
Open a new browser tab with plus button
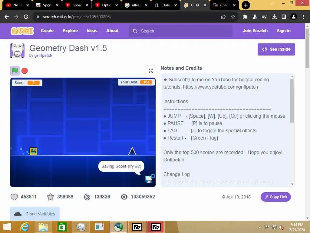246,5
